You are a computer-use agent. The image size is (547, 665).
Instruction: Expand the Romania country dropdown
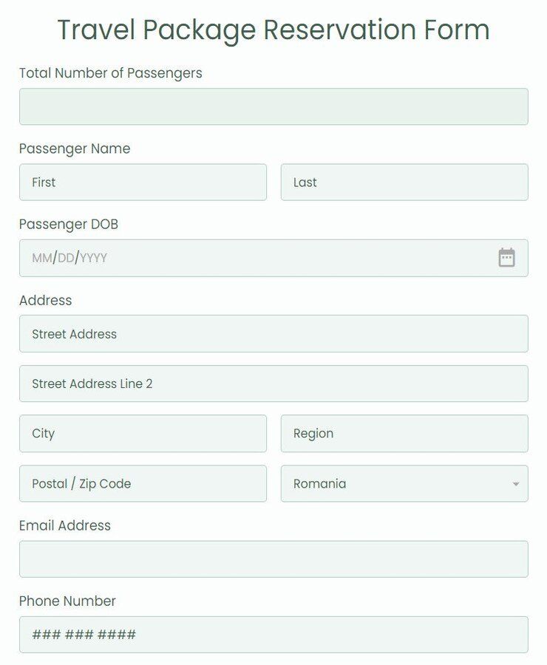(x=404, y=484)
